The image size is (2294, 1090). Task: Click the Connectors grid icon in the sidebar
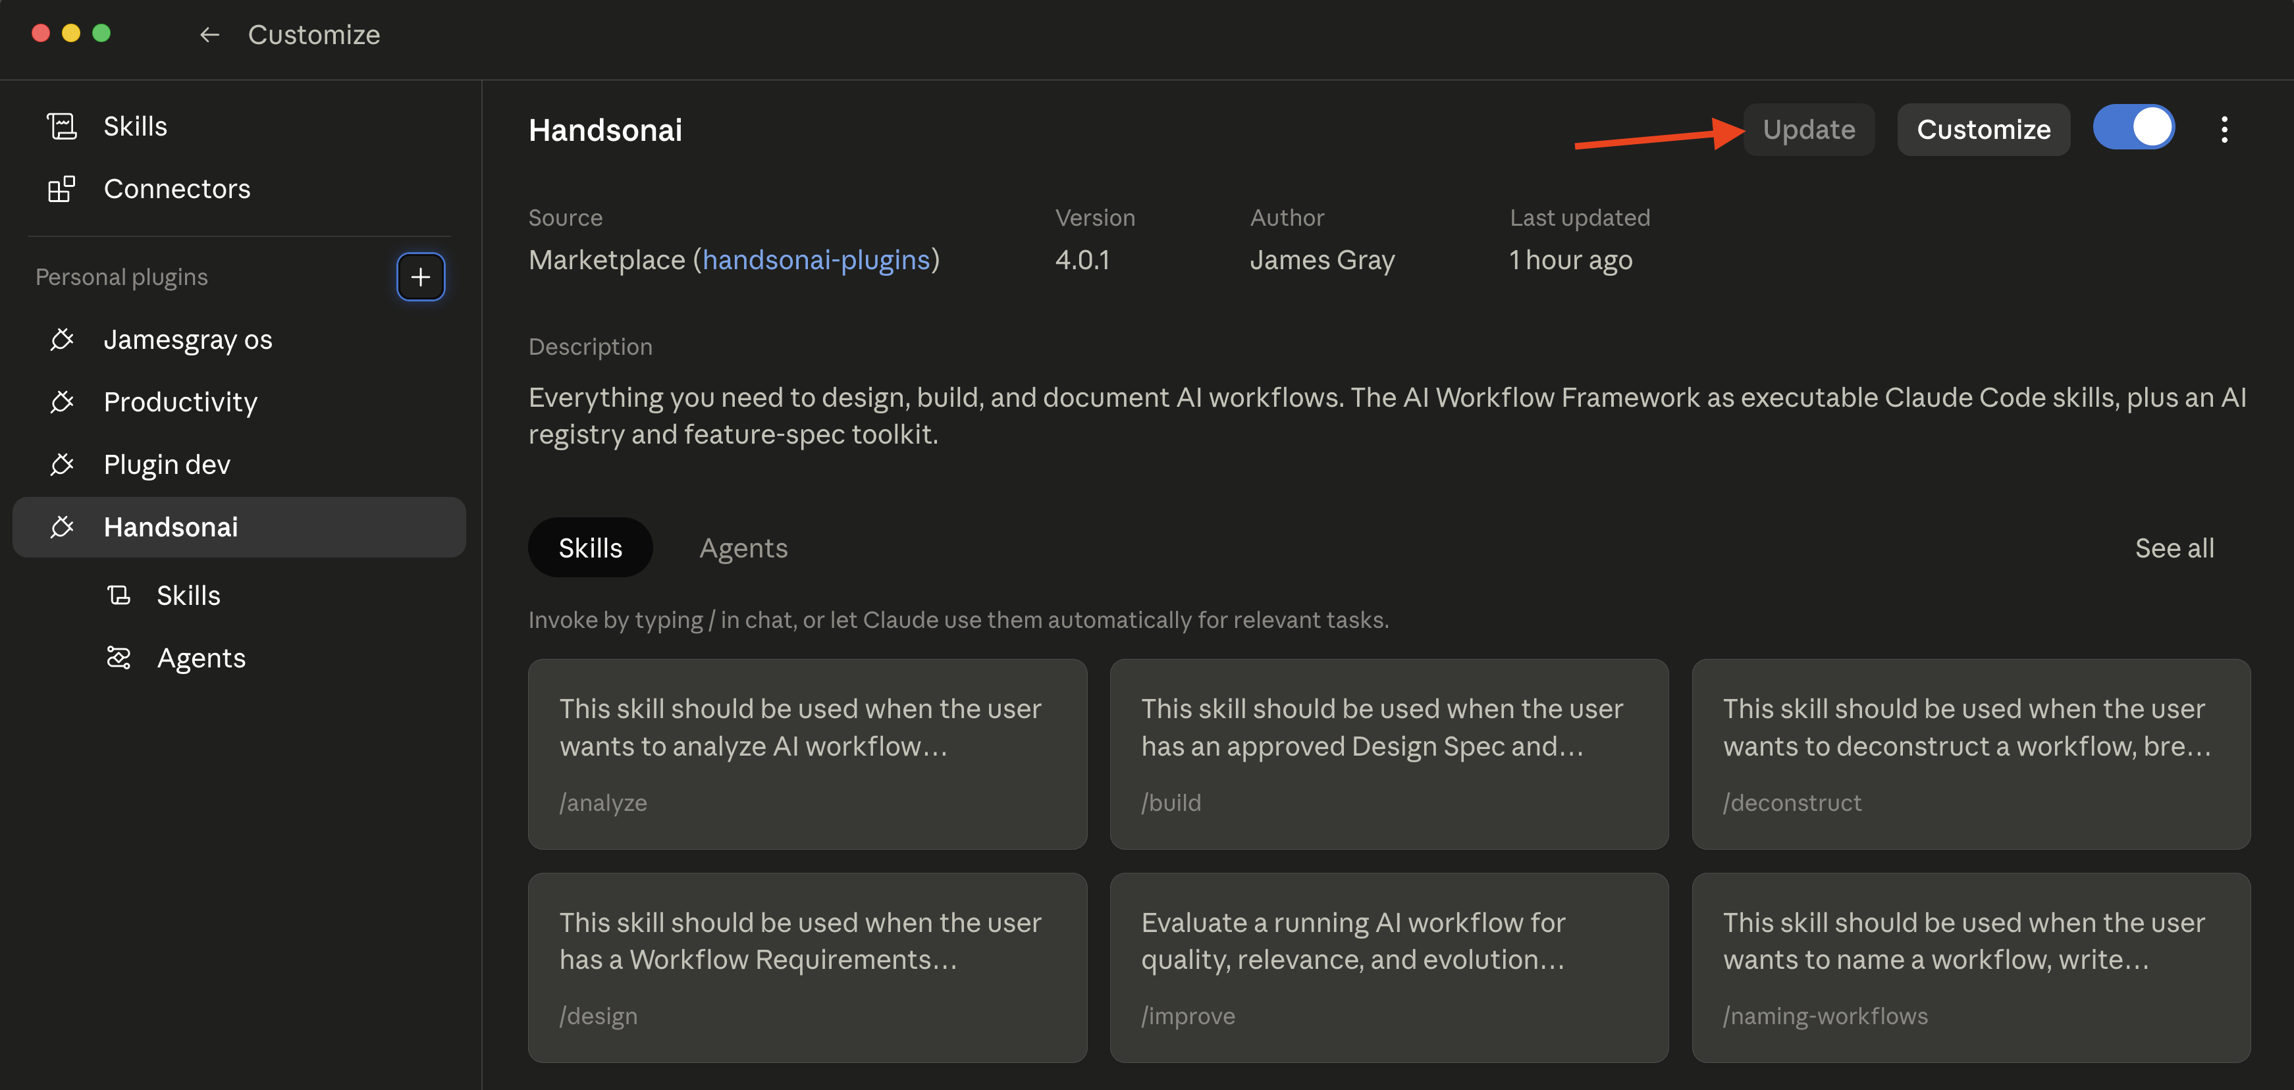coord(61,189)
